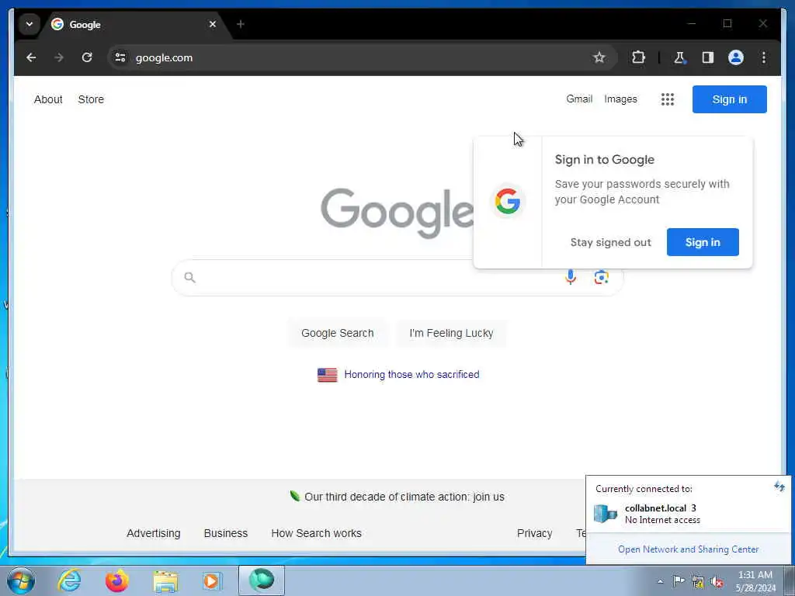Launch Internet Explorer from taskbar

click(69, 580)
